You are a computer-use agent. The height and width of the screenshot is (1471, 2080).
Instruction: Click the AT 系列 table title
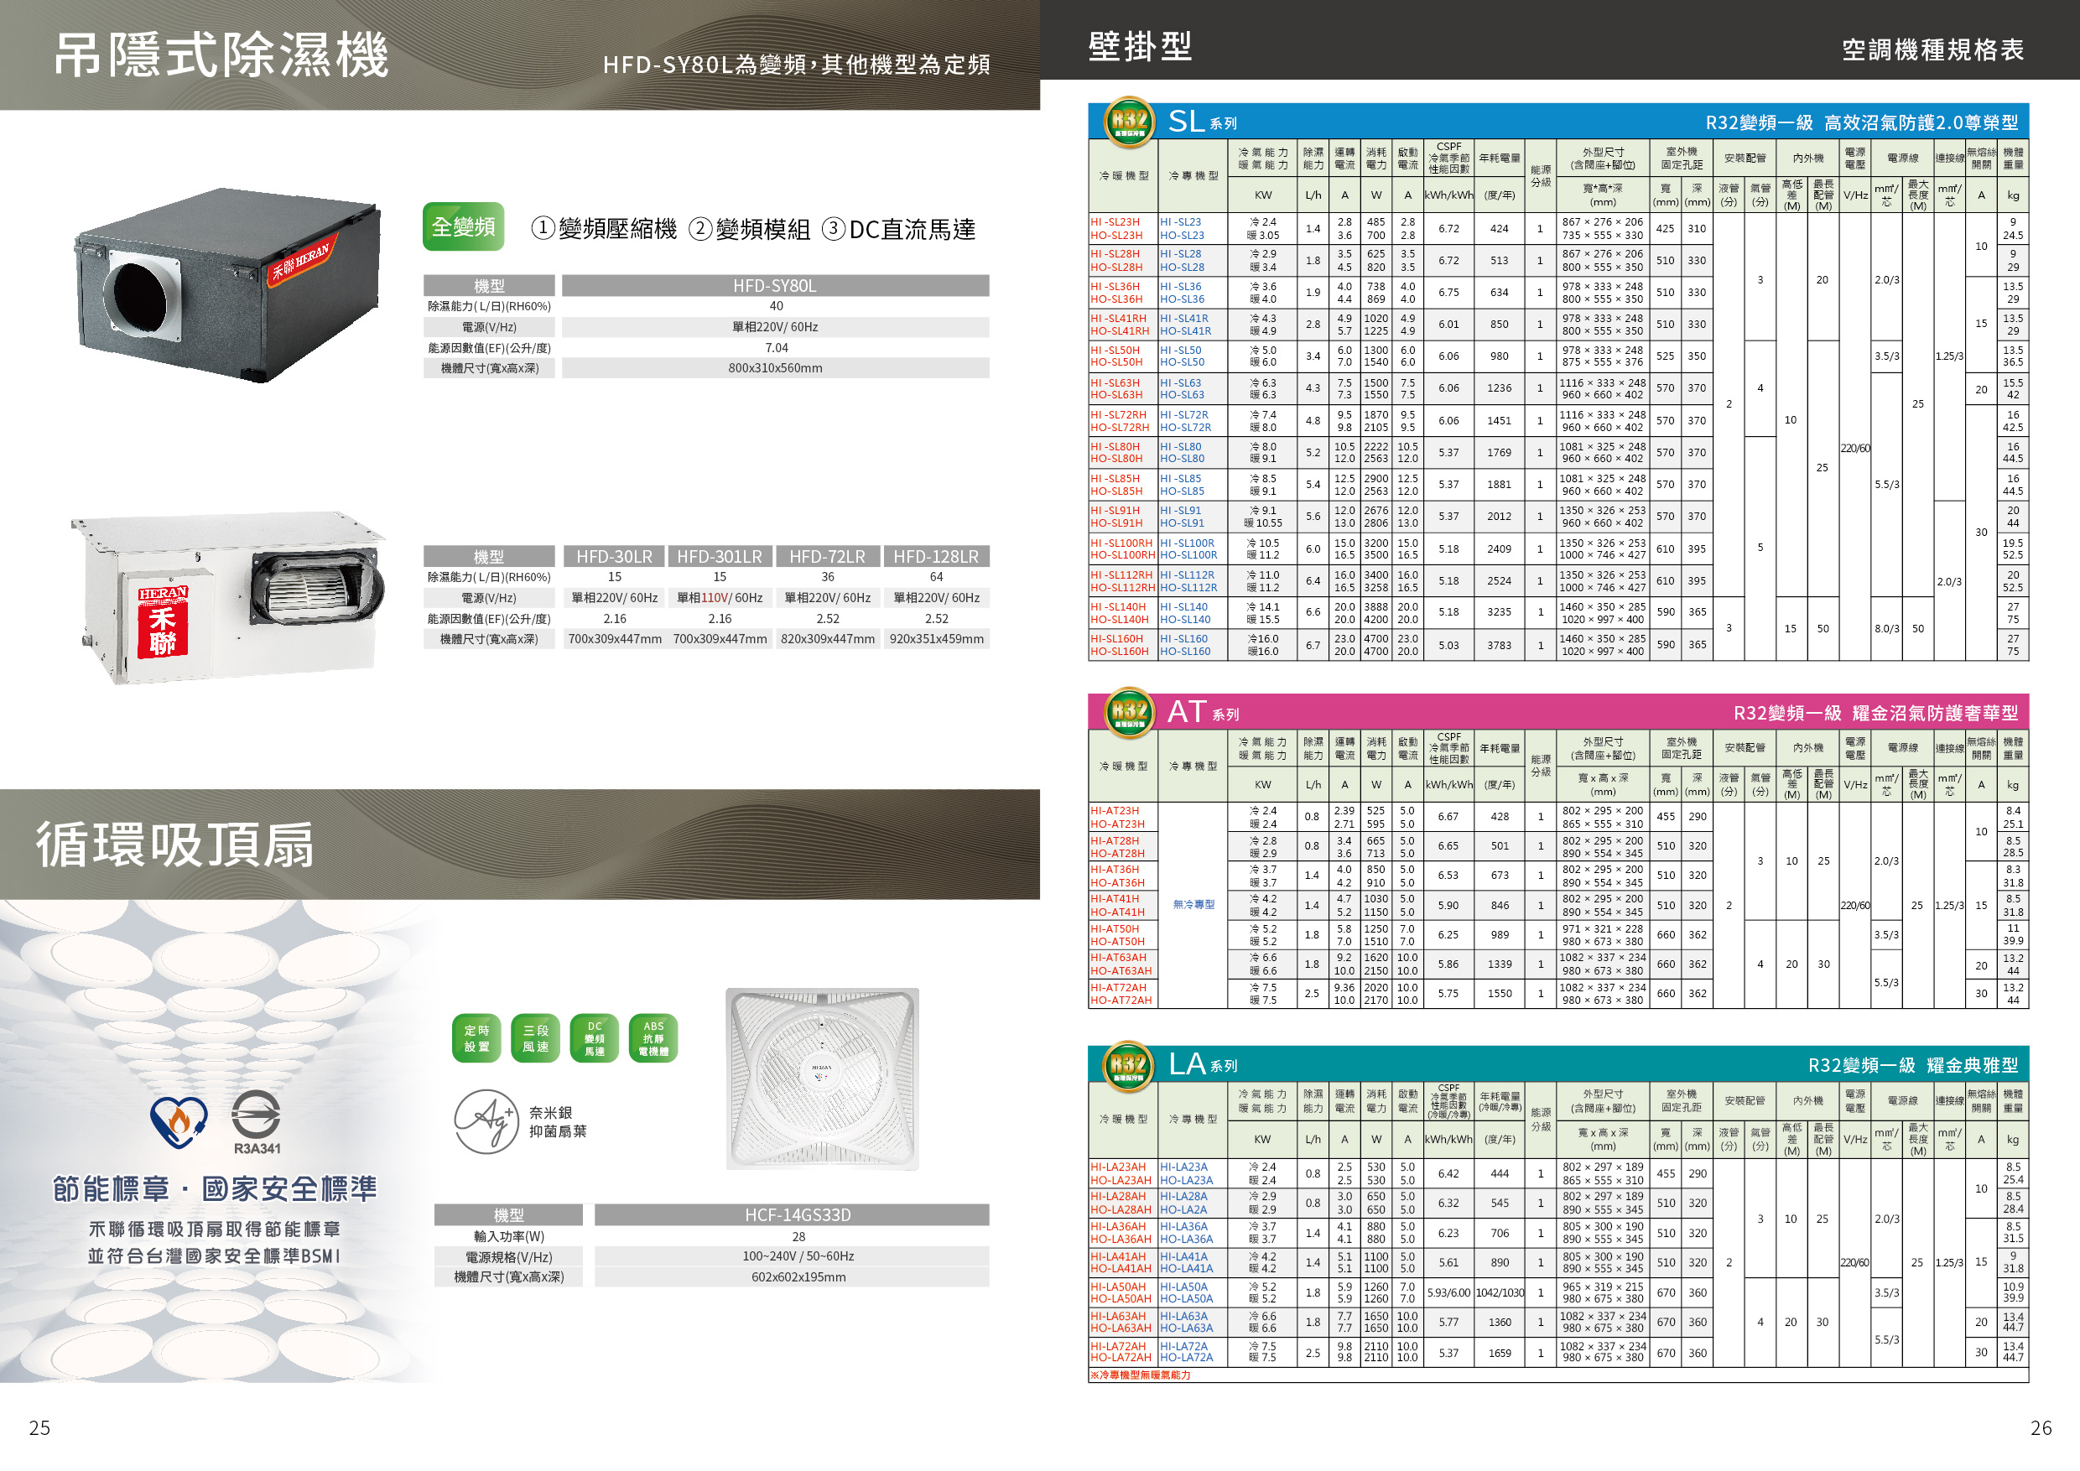[1203, 712]
